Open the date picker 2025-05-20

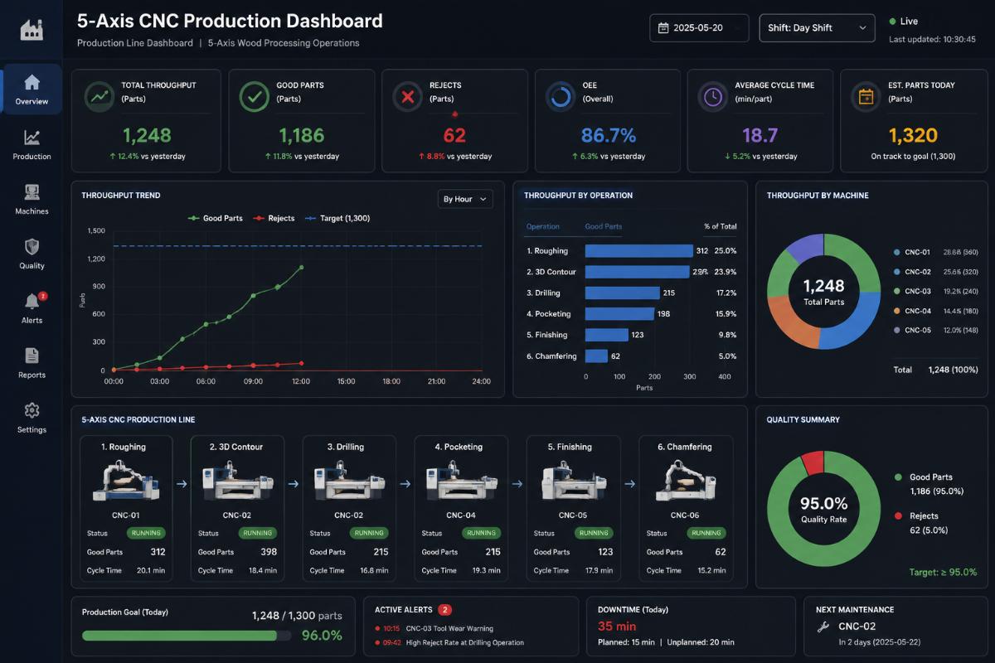pos(699,27)
